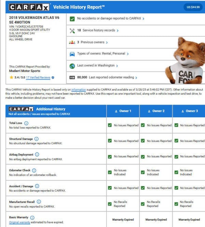Click the car icon for types of owners
The width and height of the screenshot is (205, 227).
[x=72, y=54]
